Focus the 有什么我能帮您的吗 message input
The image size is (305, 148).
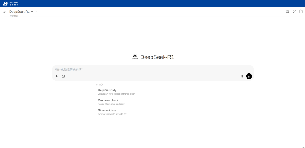click(x=153, y=69)
